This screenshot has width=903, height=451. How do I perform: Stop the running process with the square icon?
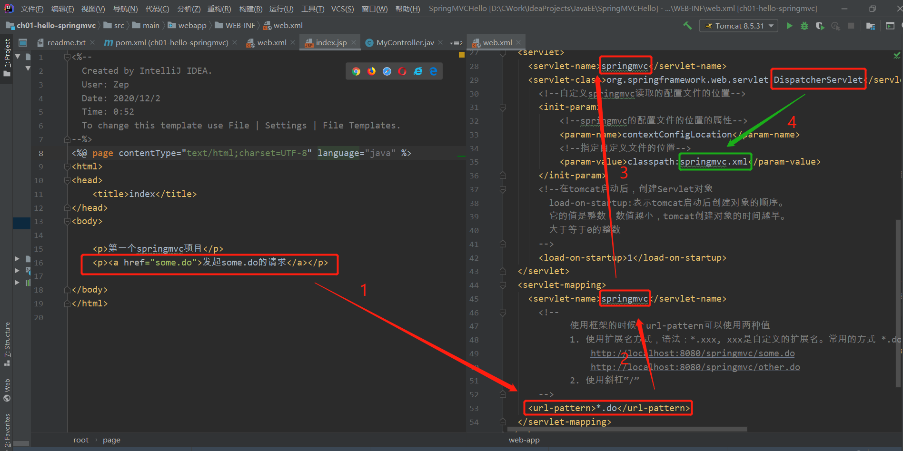851,26
